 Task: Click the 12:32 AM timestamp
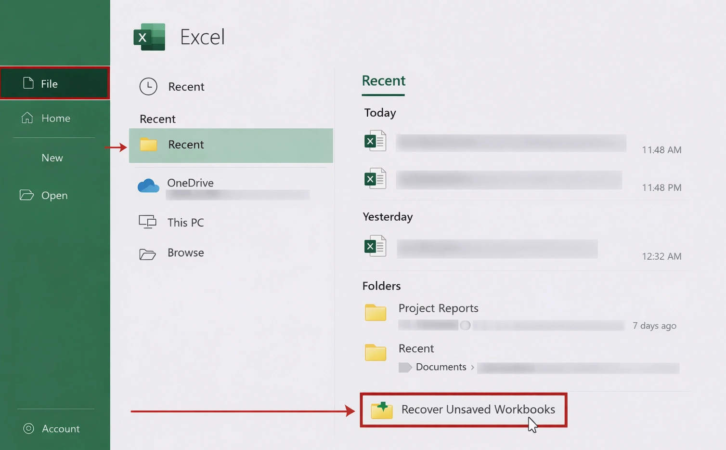coord(661,256)
